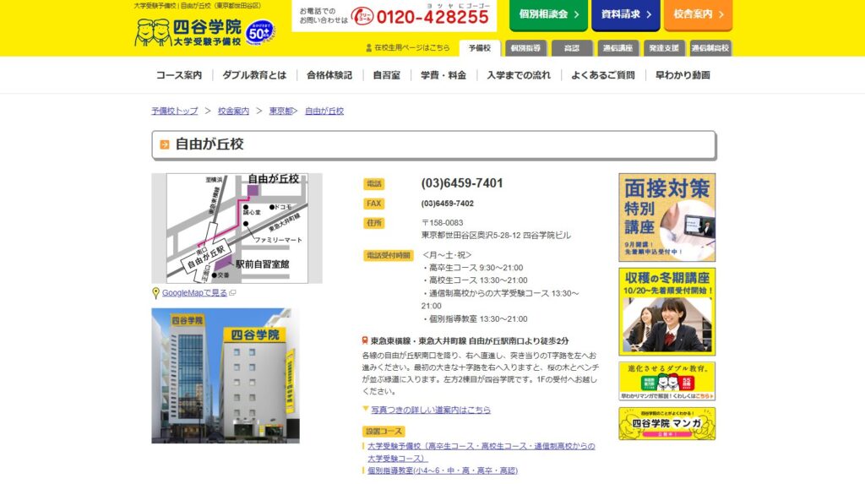Screen dimensions: 865x484
Task: Click the person icon for 在校生用ページ
Action: click(368, 48)
